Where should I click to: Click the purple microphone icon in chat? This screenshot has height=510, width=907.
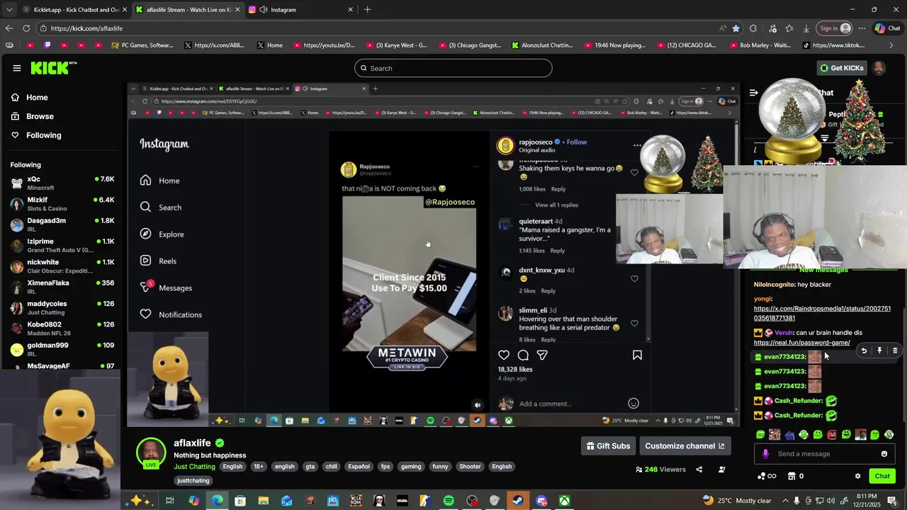click(765, 454)
